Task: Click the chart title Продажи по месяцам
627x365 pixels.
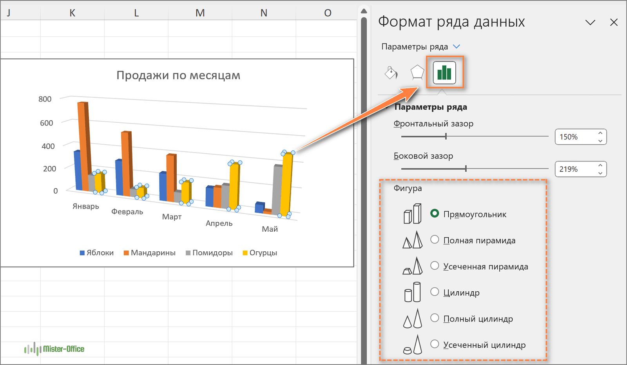Action: 178,75
